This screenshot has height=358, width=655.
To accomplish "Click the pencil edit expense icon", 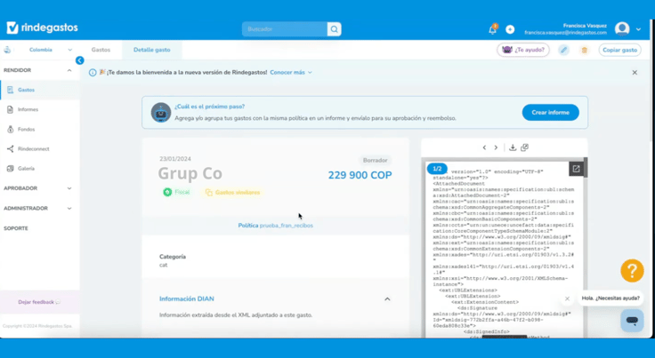I will pyautogui.click(x=563, y=50).
